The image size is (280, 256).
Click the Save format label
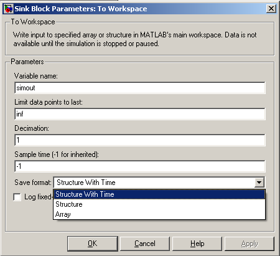(33, 183)
